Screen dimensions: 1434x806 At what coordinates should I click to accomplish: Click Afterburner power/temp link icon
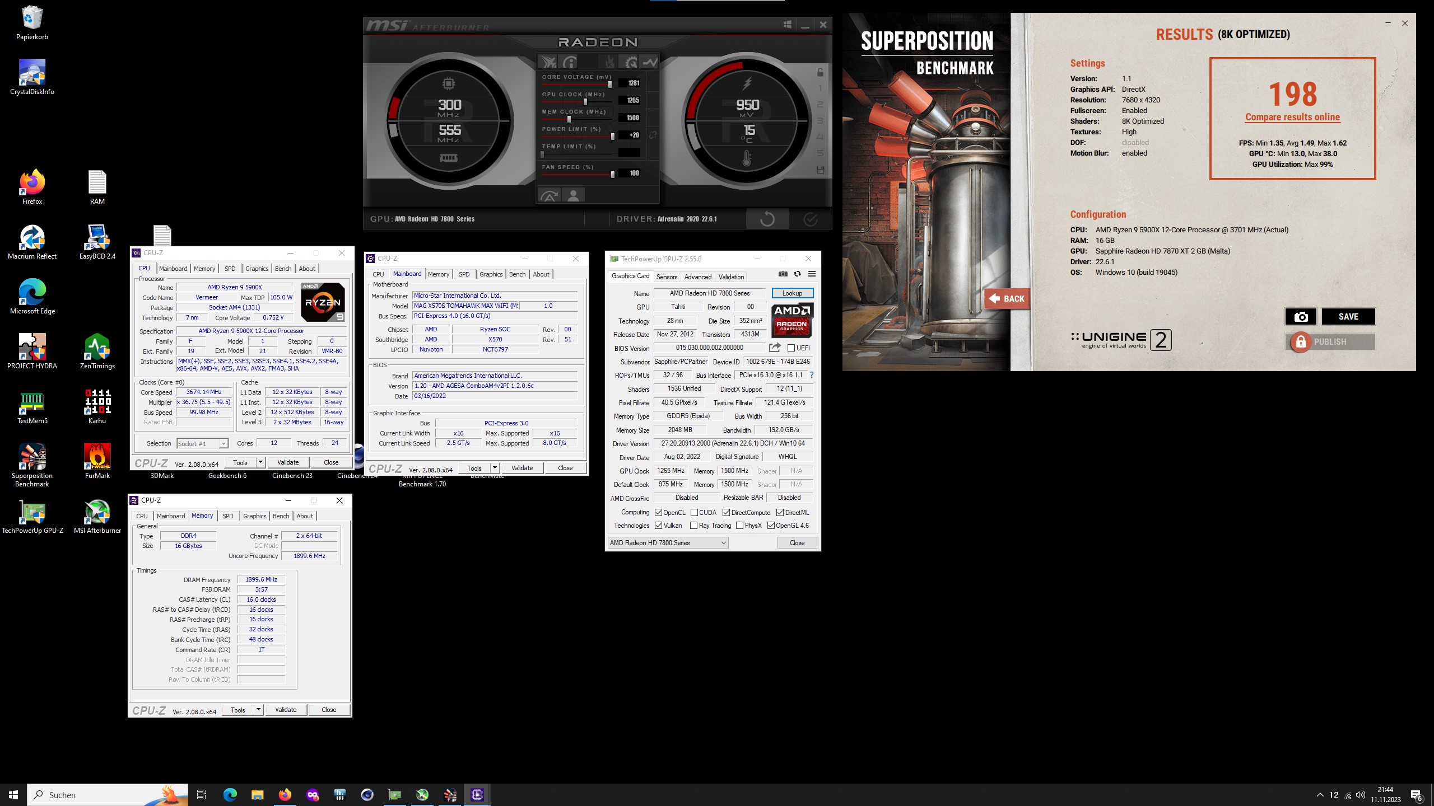tap(653, 135)
